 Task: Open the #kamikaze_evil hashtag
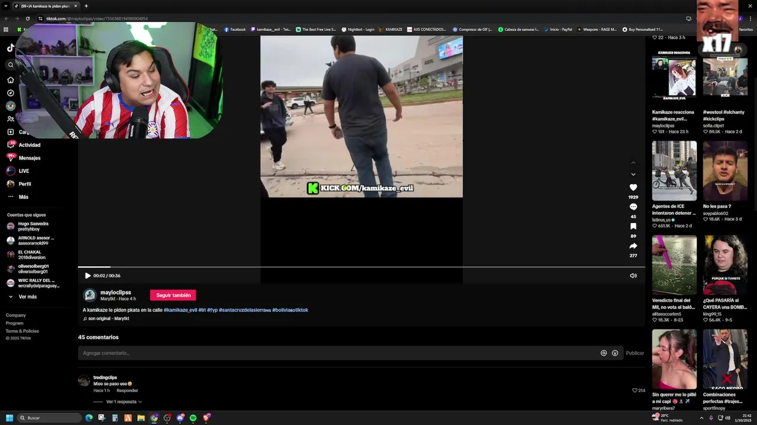(x=180, y=310)
